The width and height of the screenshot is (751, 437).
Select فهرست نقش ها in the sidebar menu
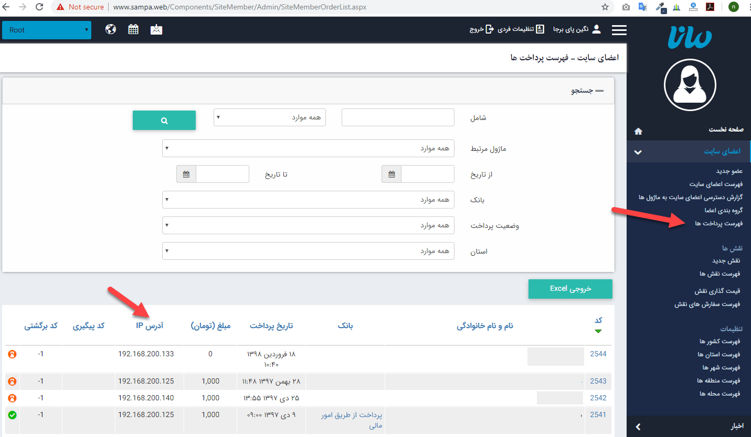pyautogui.click(x=719, y=273)
